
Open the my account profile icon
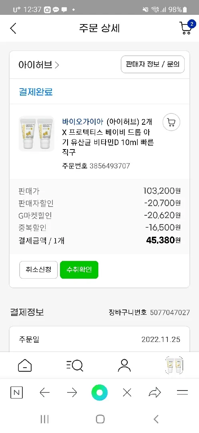(124, 366)
